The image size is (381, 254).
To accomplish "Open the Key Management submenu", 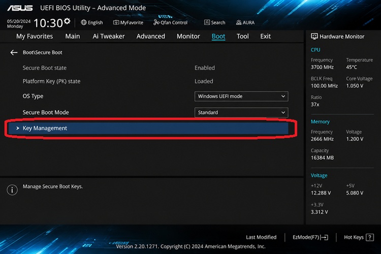I will (x=148, y=128).
